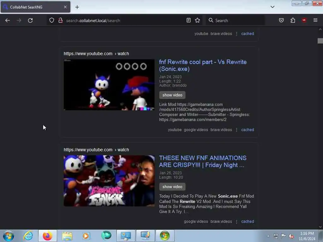Viewport: 323px width, 242px height.
Task: Click the 'Author: brenddo' text
Action: 173,85
